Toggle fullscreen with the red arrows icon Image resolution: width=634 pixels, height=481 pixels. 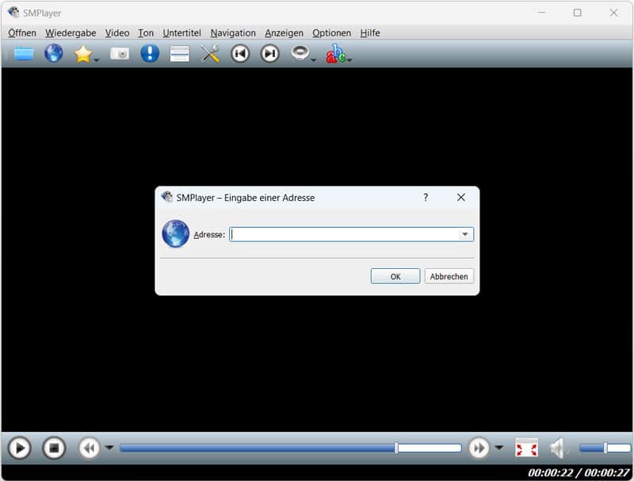(x=526, y=448)
